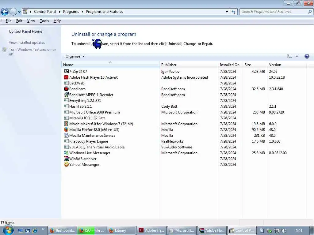Click the Yahoo! Messenger smiley icon

point(66,164)
